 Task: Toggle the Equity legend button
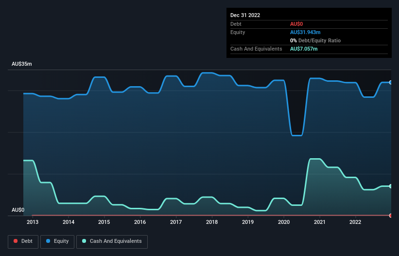coord(57,241)
